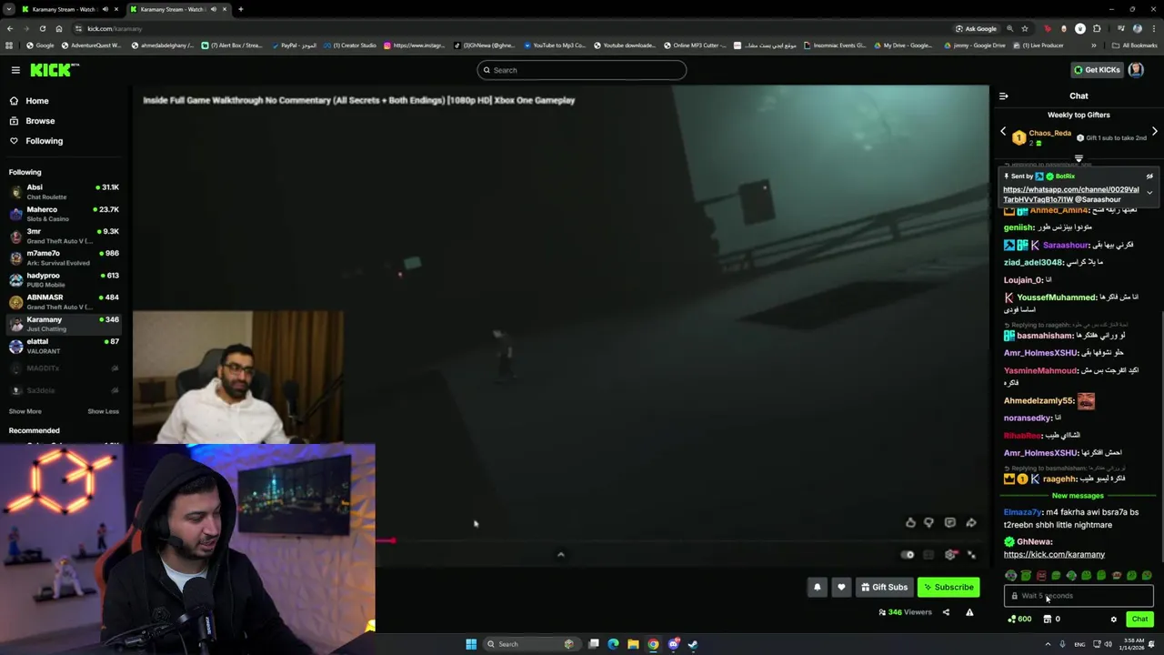Enter fullscreen in the video player
The height and width of the screenshot is (655, 1164).
(972, 555)
